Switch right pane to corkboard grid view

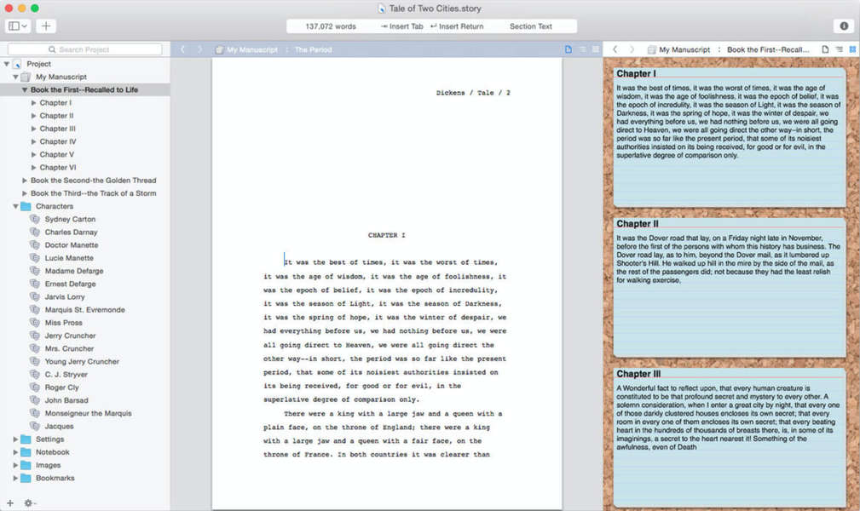(x=852, y=49)
